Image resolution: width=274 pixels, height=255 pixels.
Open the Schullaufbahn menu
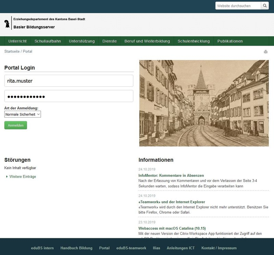47,41
